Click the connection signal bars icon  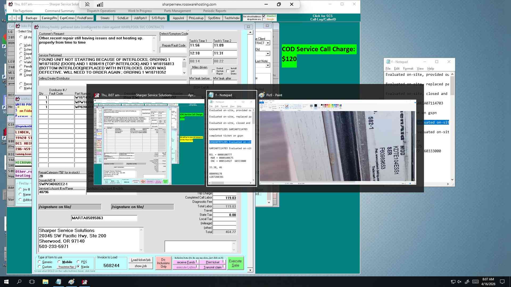click(x=100, y=4)
